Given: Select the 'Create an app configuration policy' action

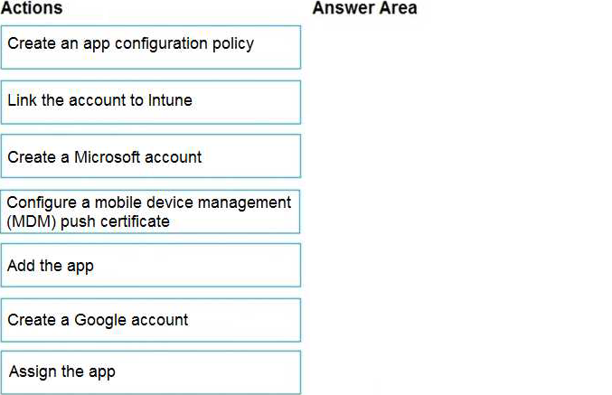Looking at the screenshot, I should [150, 46].
